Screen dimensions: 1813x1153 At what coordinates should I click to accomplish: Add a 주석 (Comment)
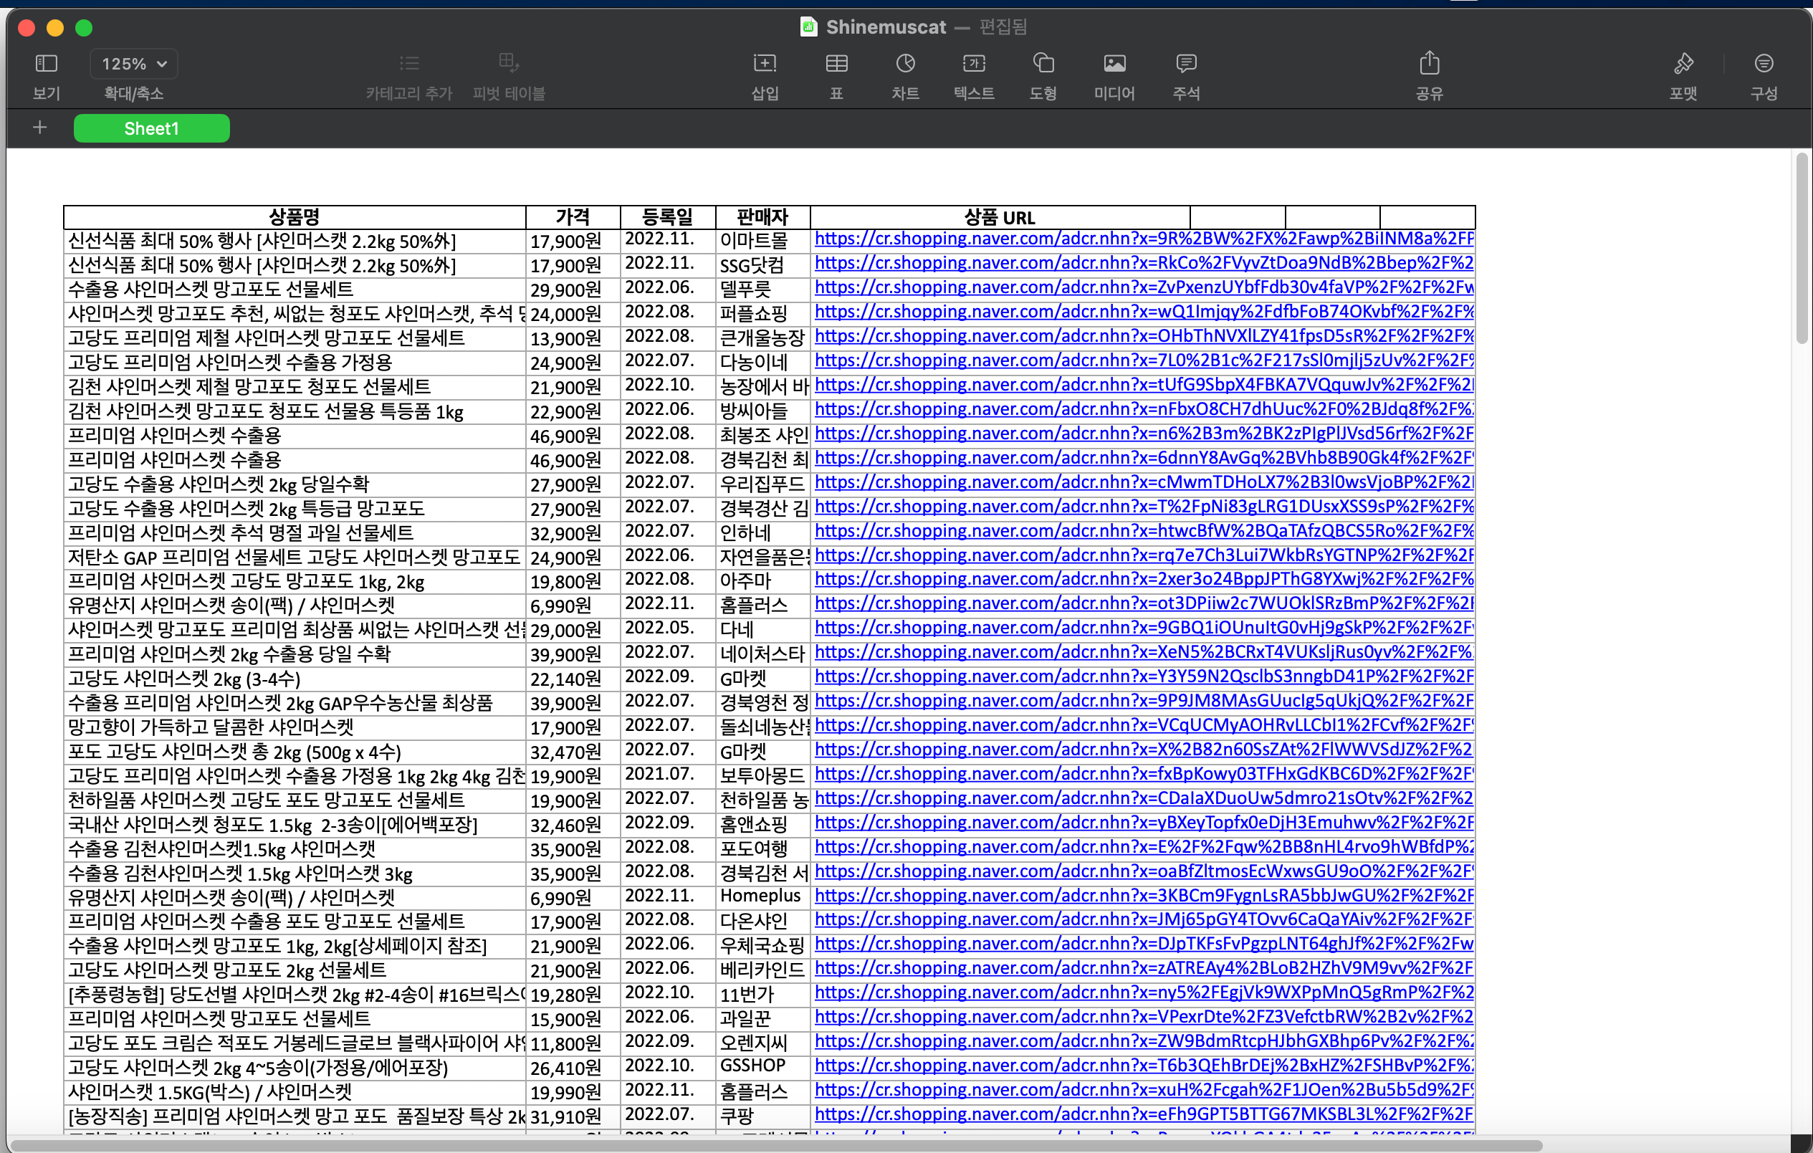tap(1186, 64)
